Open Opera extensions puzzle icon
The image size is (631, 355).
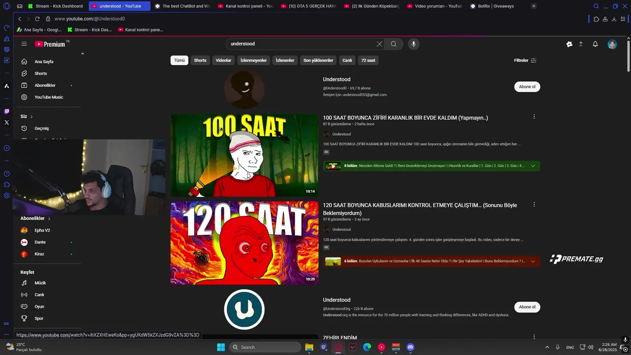(596, 19)
